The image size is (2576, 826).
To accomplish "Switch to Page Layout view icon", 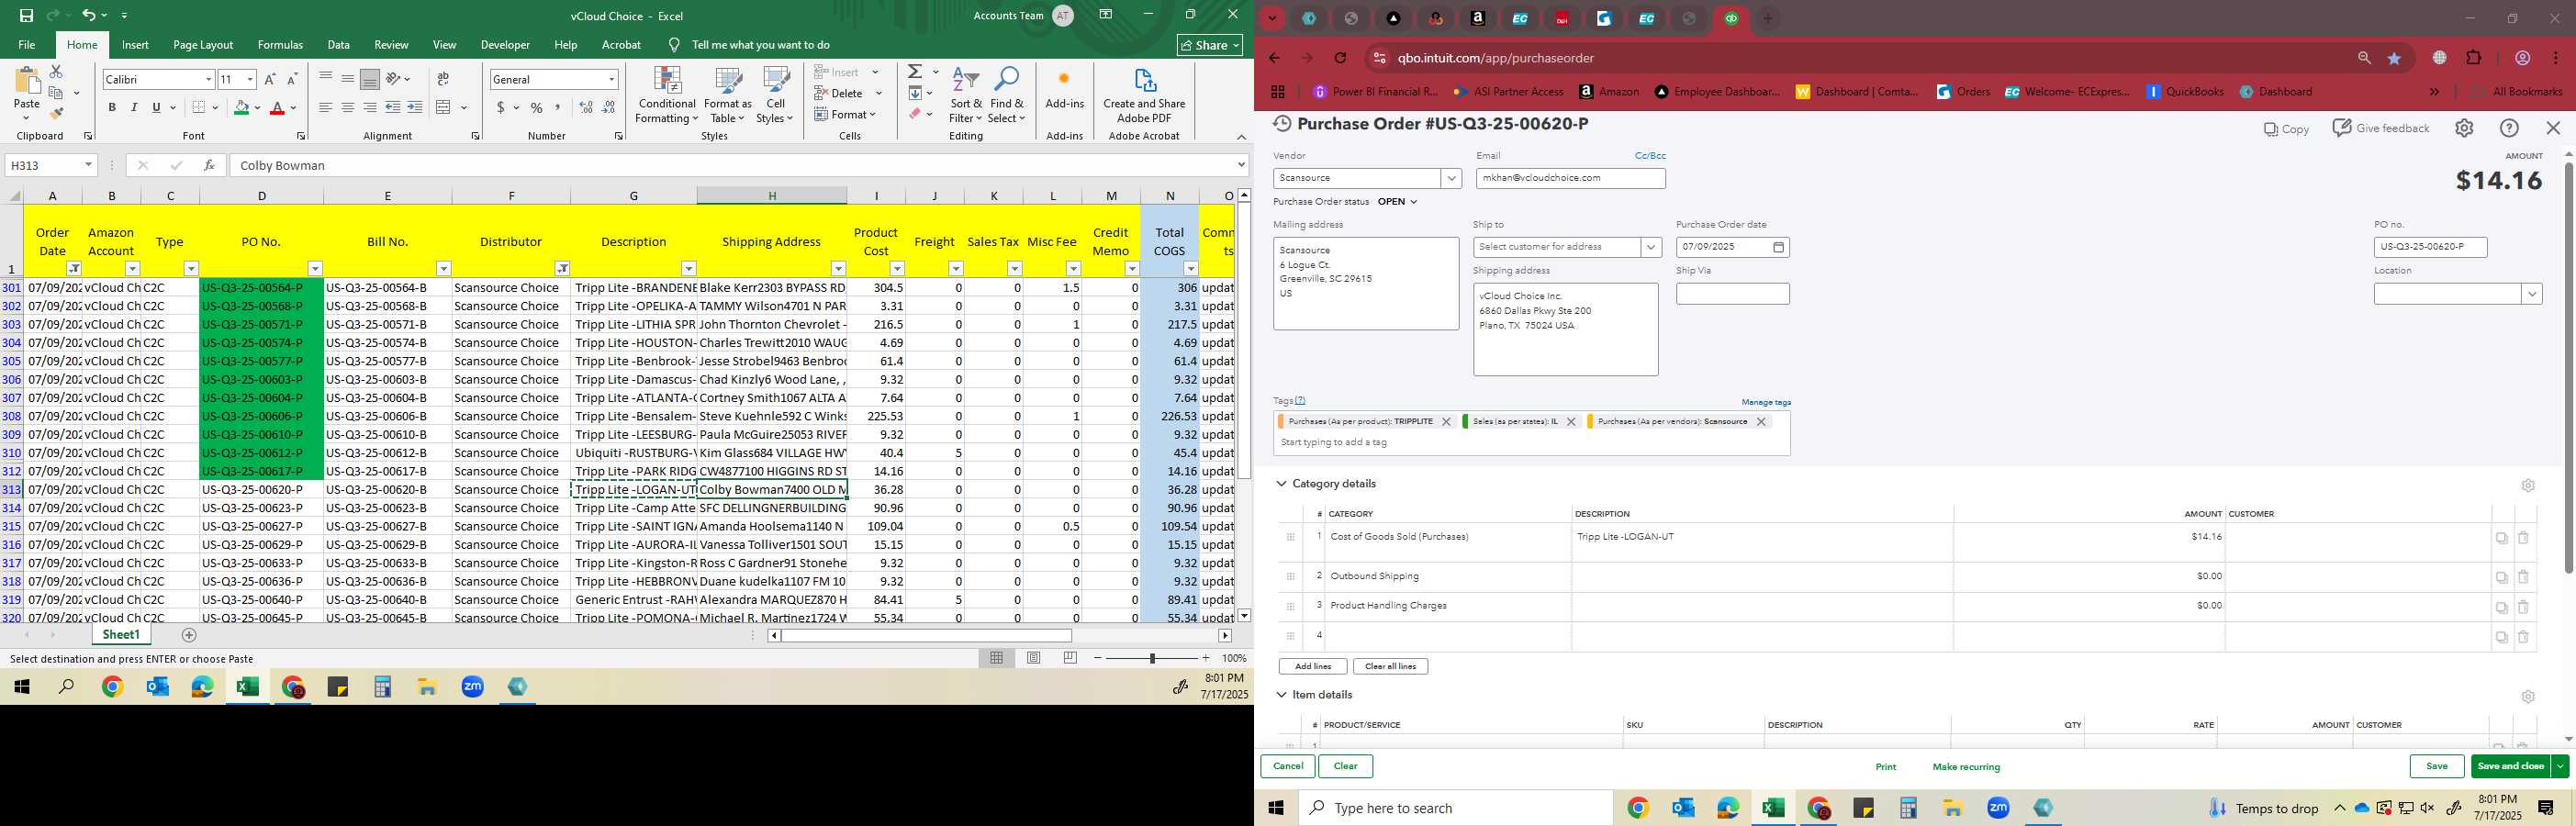I will (1034, 658).
